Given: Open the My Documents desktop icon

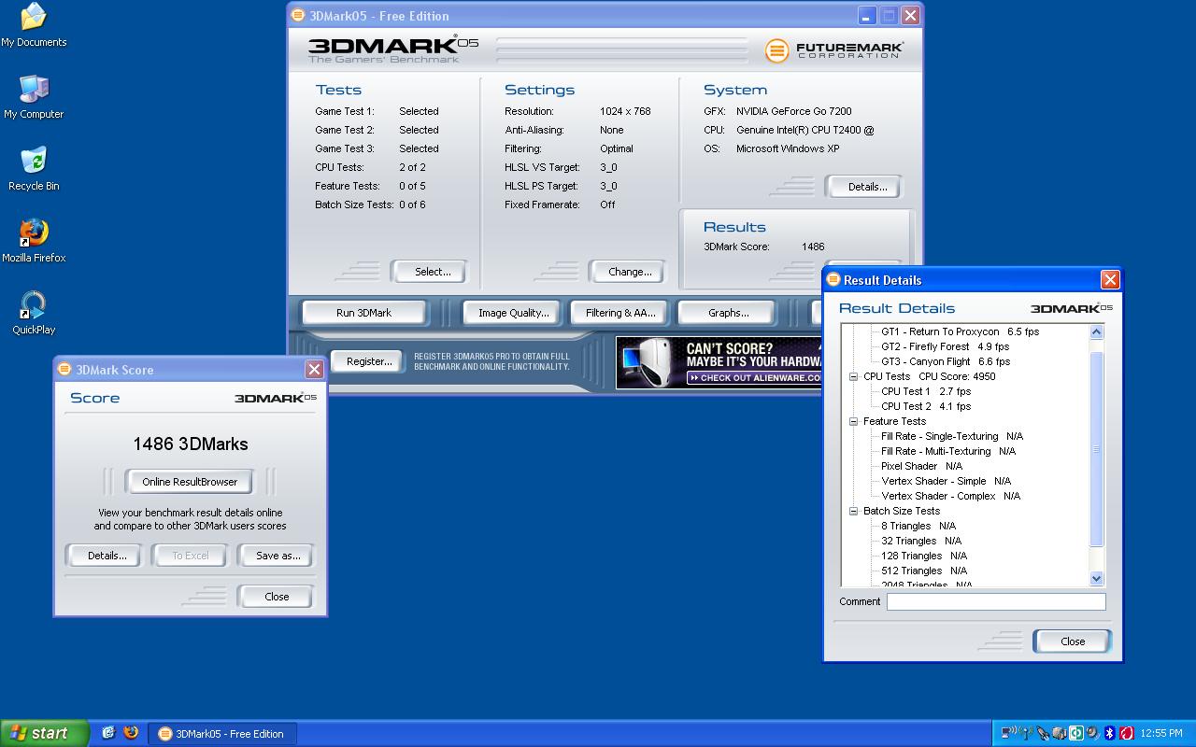Looking at the screenshot, I should point(33,25).
